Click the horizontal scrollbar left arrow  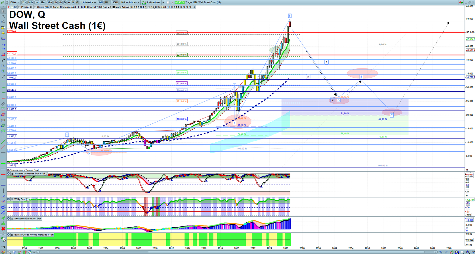pyautogui.click(x=38, y=252)
